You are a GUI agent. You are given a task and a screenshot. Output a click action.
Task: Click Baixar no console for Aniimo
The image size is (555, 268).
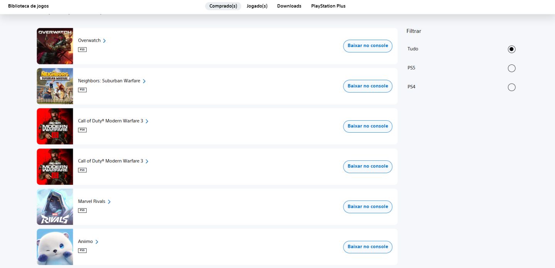[x=368, y=247]
